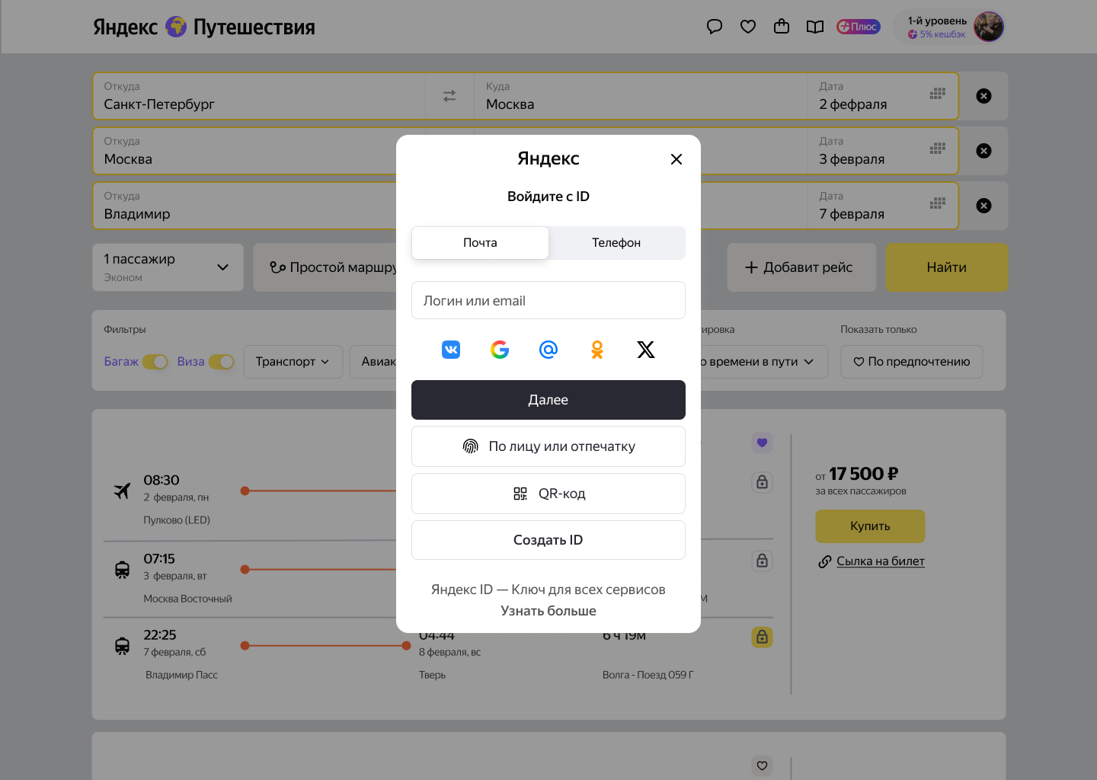Click the train icon for 07:15 departure

tap(122, 570)
